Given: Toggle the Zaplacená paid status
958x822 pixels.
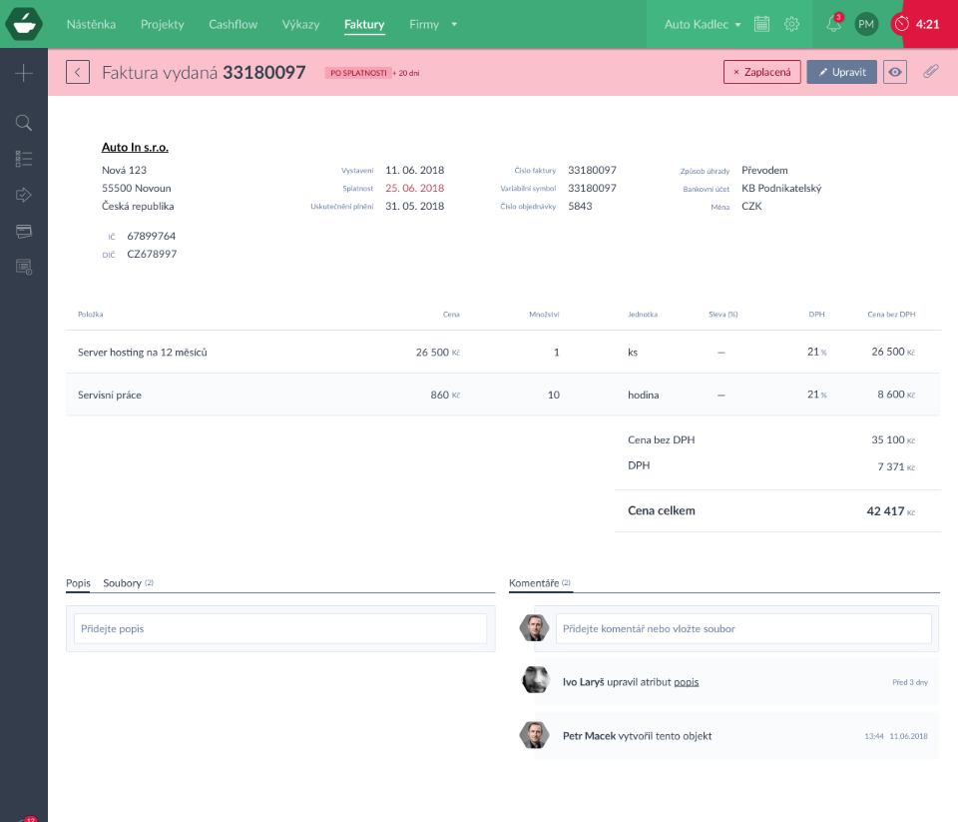Looking at the screenshot, I should [x=762, y=72].
